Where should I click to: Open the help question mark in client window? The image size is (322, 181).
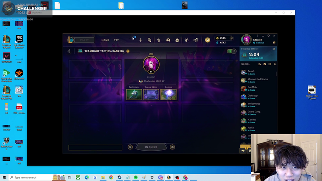point(257,36)
